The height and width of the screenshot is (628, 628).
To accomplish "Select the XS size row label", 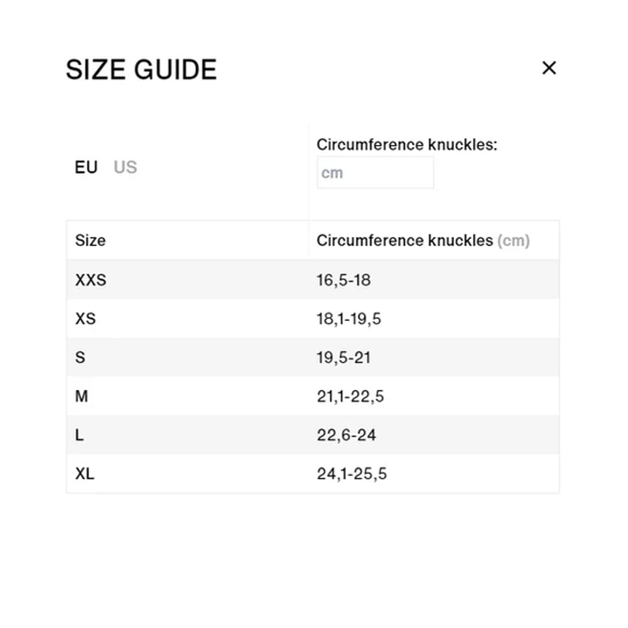I will pos(85,319).
